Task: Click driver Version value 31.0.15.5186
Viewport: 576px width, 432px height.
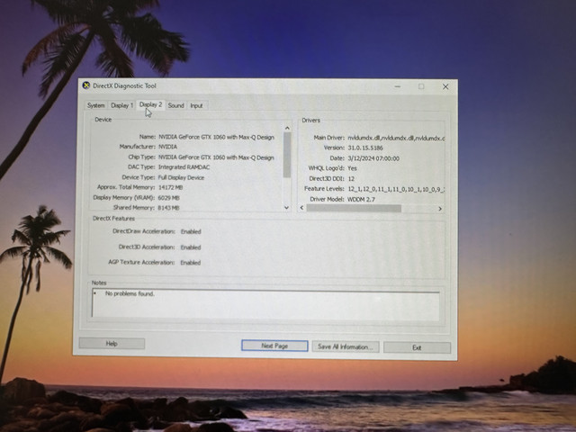Action: [x=365, y=148]
